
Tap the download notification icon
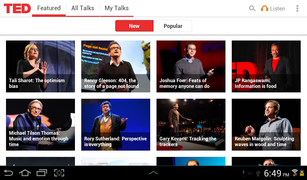pos(243,173)
